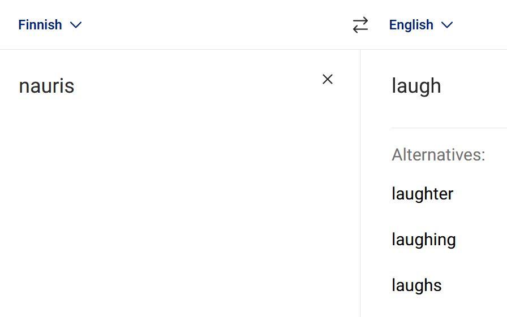Click empty space right of "laugh" result
Screen dimensions: 507x317
pyautogui.click(x=475, y=86)
